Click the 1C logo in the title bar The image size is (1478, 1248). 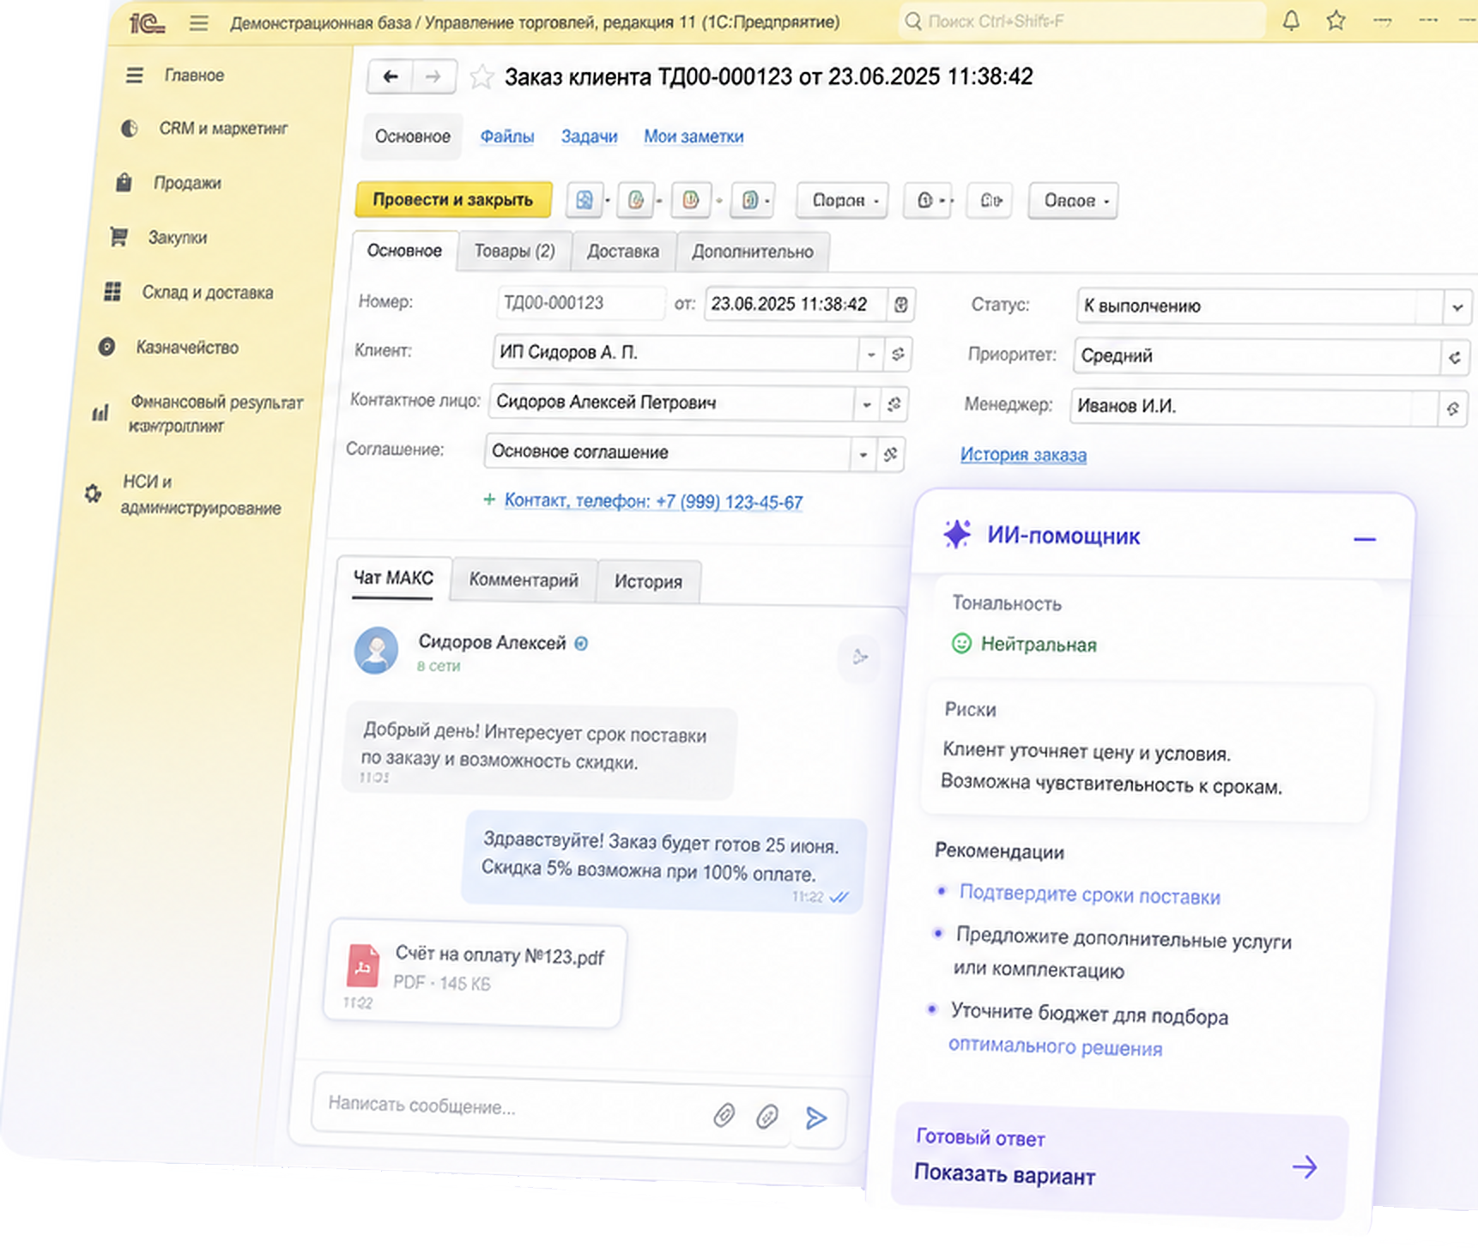coord(147,22)
